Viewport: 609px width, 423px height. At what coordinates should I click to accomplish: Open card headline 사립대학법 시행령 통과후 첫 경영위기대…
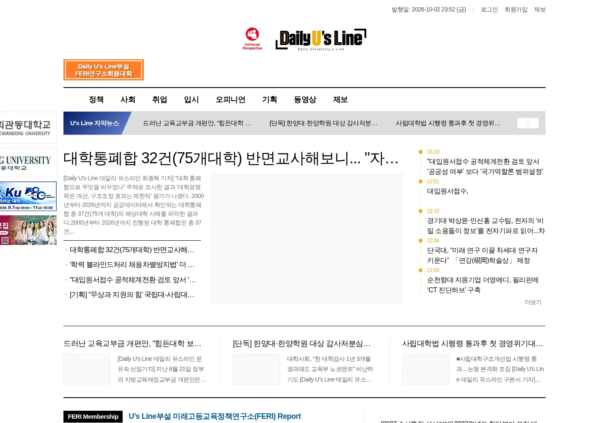(x=472, y=344)
